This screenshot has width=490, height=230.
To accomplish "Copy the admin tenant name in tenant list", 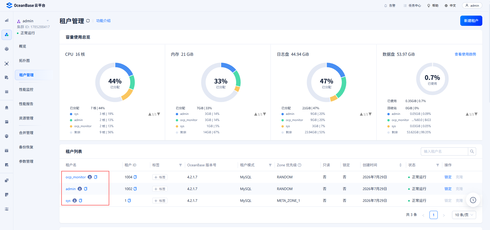I will 86,189.
